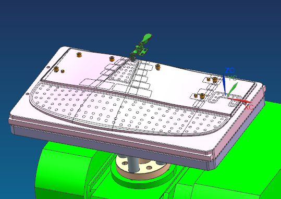The width and height of the screenshot is (281, 199).
Task: Select the green toggle clamp on the plate
Action: [x=141, y=47]
